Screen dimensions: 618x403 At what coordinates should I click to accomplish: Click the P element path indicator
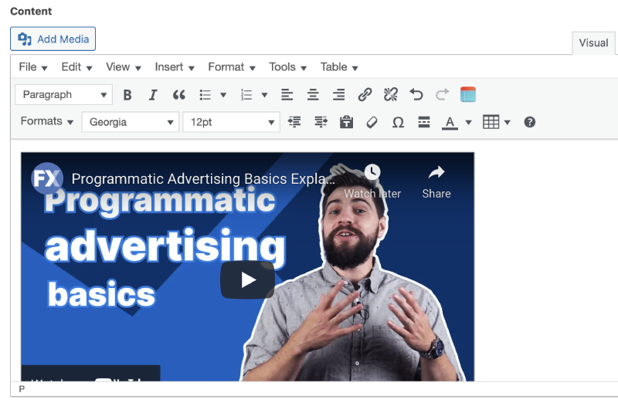22,389
